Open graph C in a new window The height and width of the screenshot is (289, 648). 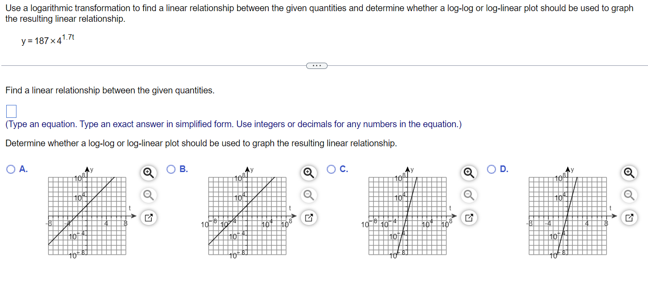(469, 217)
